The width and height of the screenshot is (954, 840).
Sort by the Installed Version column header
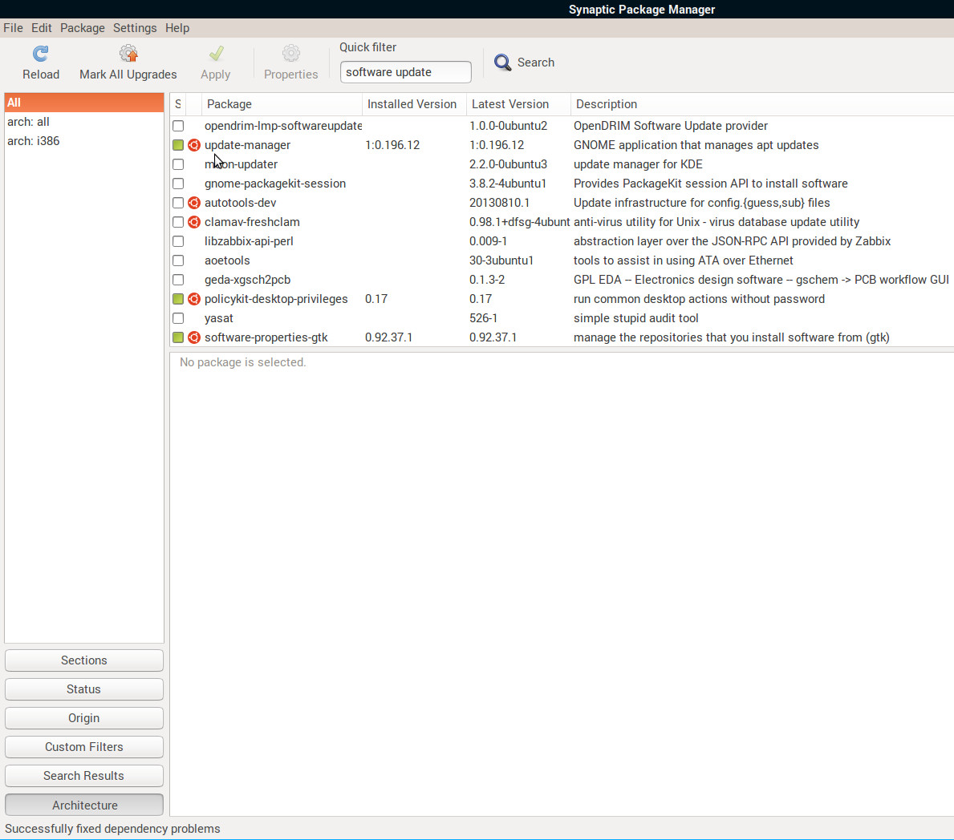(x=414, y=104)
